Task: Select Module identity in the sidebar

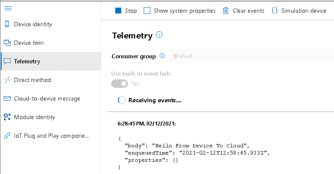Action: click(34, 117)
